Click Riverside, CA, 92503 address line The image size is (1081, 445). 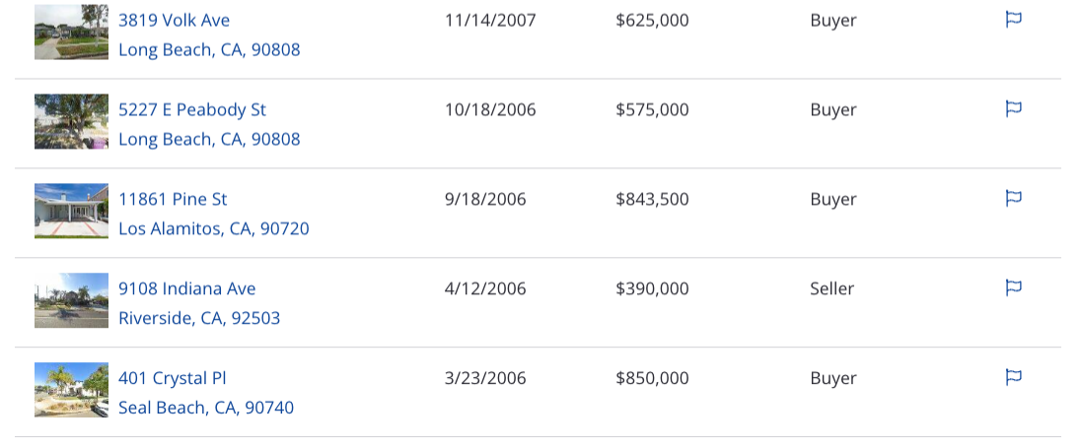(199, 318)
